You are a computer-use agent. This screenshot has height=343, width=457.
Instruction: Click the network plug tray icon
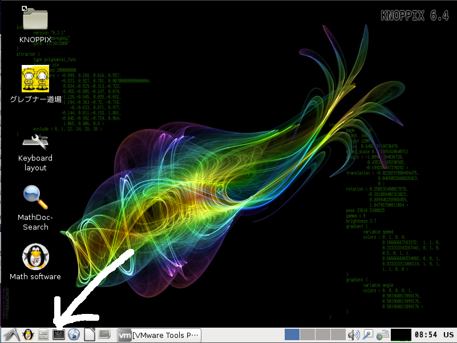pos(368,335)
